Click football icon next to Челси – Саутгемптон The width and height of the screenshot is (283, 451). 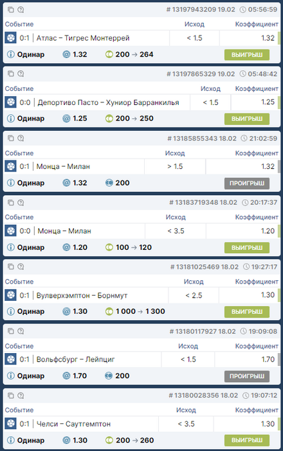[x=11, y=423]
